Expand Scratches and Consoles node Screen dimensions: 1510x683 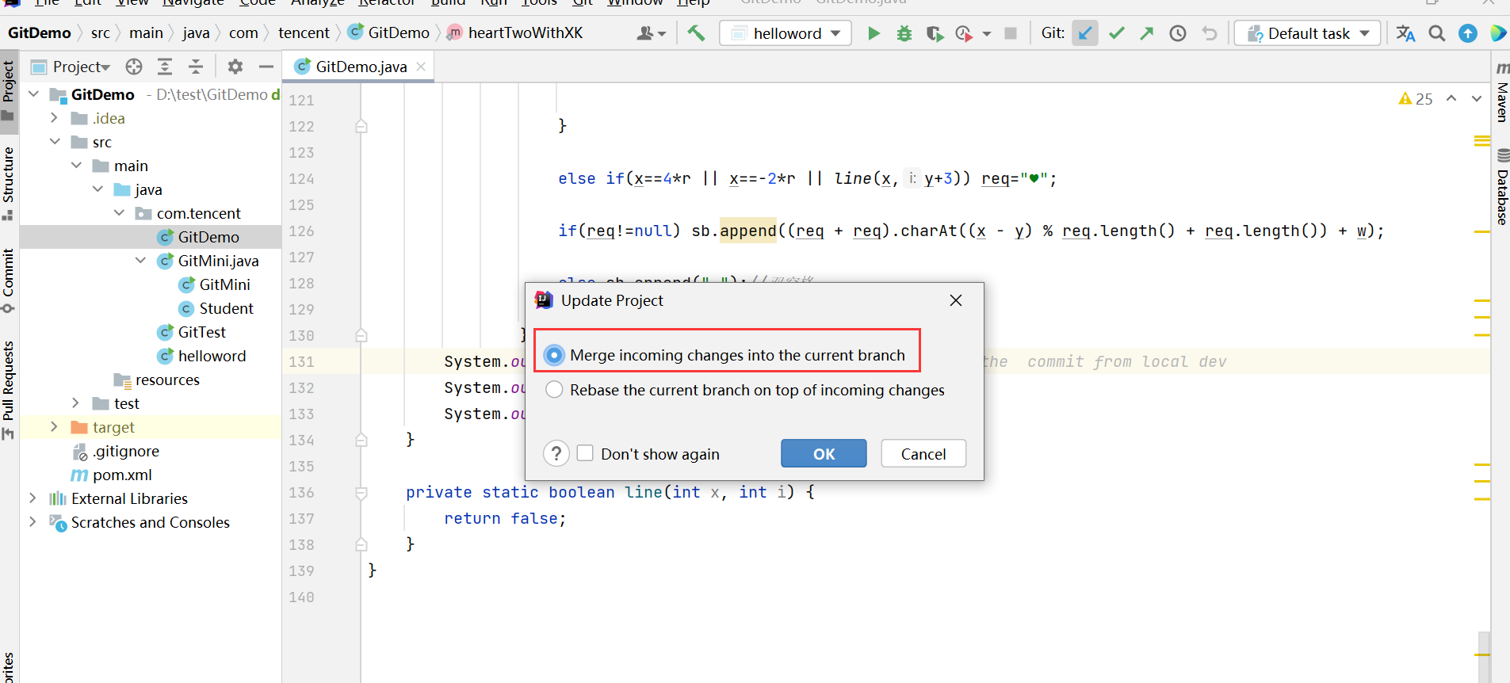pyautogui.click(x=32, y=522)
